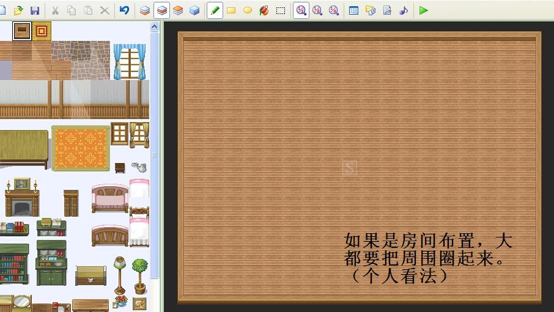The width and height of the screenshot is (554, 312).
Task: Select the potted tree plant tile
Action: click(x=140, y=277)
